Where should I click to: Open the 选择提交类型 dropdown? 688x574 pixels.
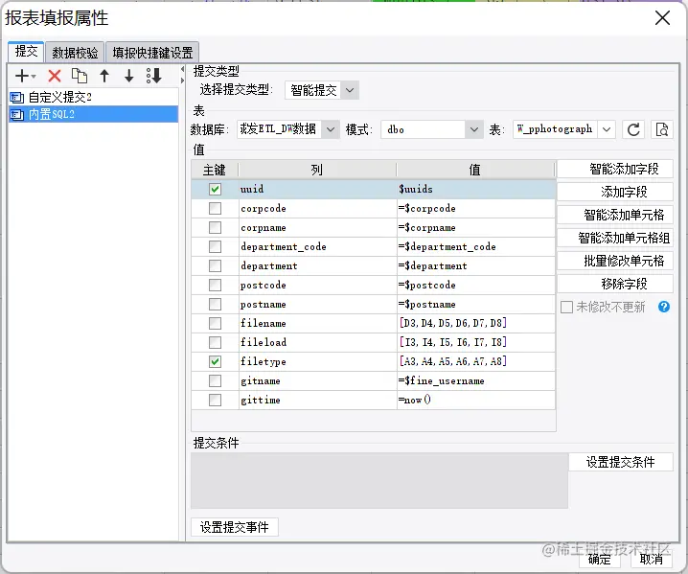(350, 90)
